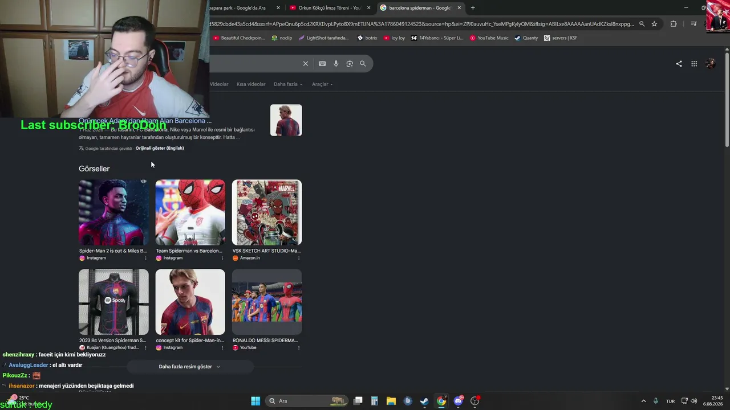This screenshot has width=730, height=410.
Task: Close the 'barcelona spiderman' tab
Action: coord(459,8)
